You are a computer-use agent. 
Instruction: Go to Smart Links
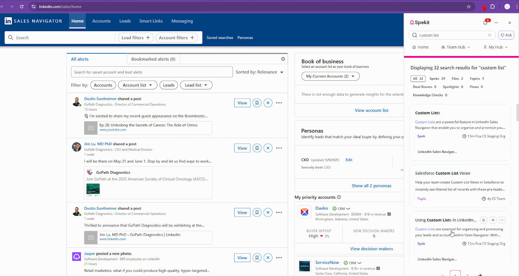click(151, 21)
